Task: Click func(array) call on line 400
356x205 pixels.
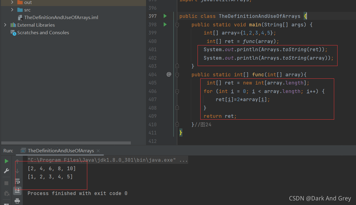Action: (x=259, y=41)
